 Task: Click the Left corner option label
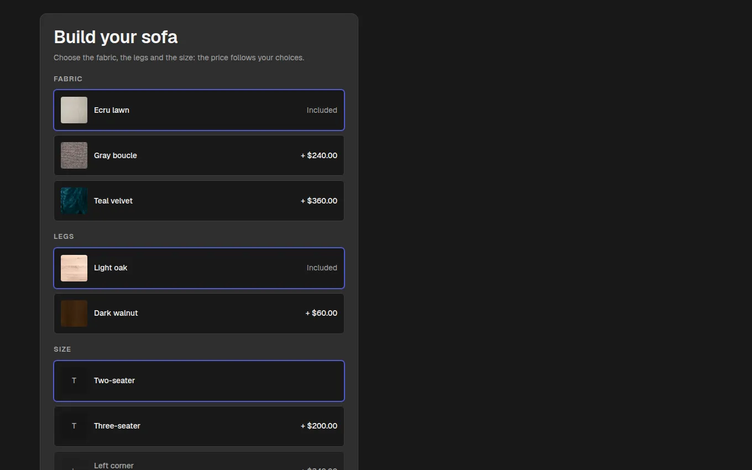[114, 466]
